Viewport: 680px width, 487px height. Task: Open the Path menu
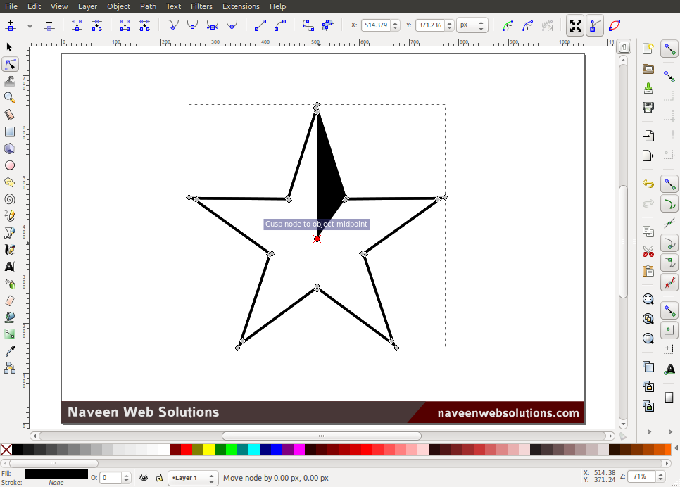click(x=148, y=6)
